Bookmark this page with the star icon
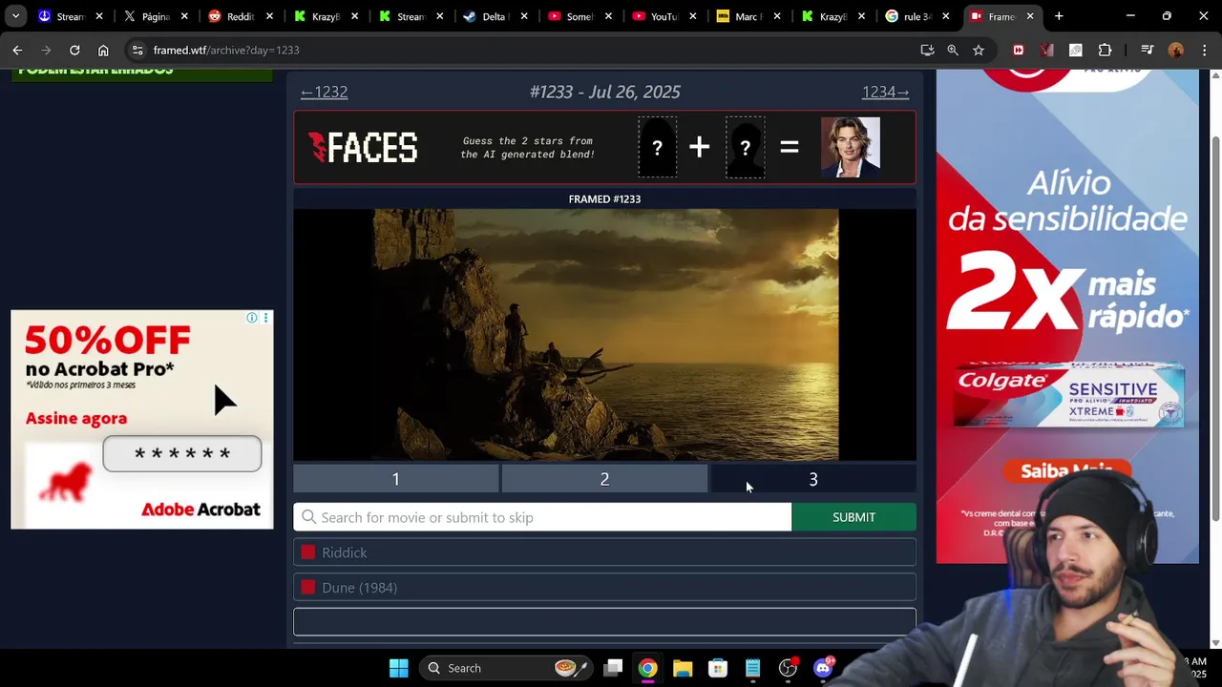Viewport: 1222px width, 687px height. [x=979, y=50]
